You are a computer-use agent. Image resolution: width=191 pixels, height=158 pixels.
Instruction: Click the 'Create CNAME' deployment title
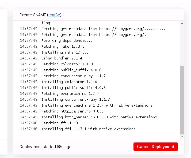pos(33,15)
